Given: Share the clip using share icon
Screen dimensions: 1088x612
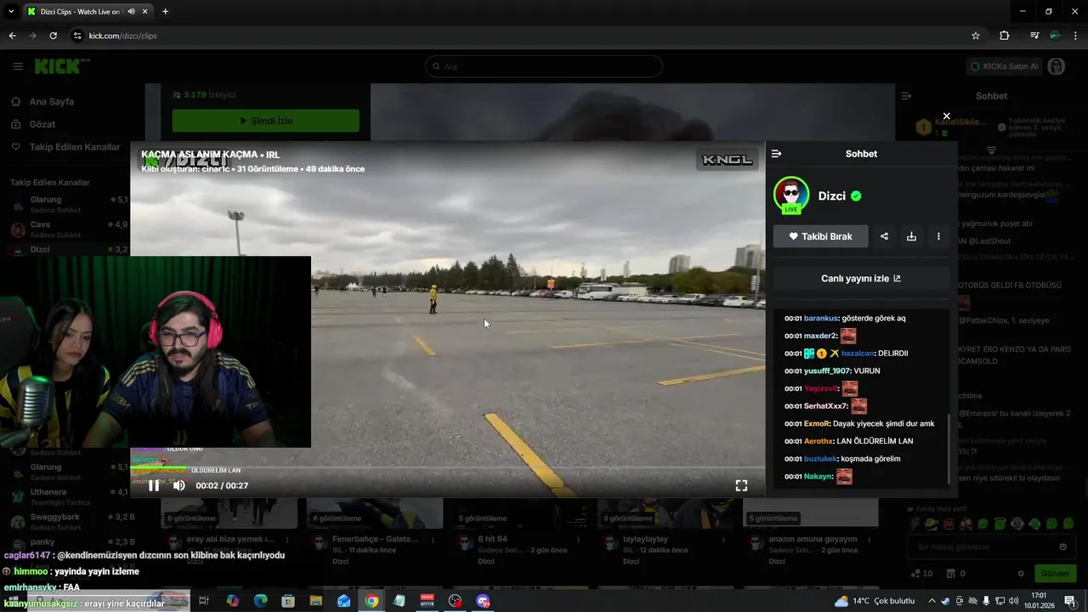Looking at the screenshot, I should tap(884, 236).
